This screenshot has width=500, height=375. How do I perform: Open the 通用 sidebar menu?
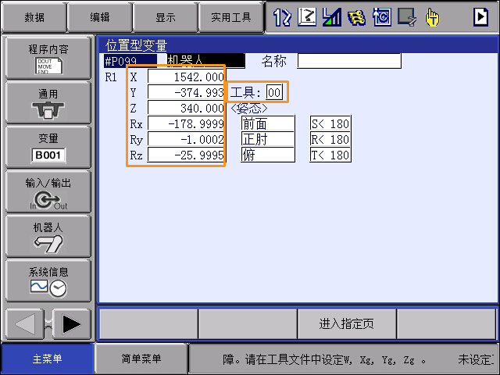48,102
